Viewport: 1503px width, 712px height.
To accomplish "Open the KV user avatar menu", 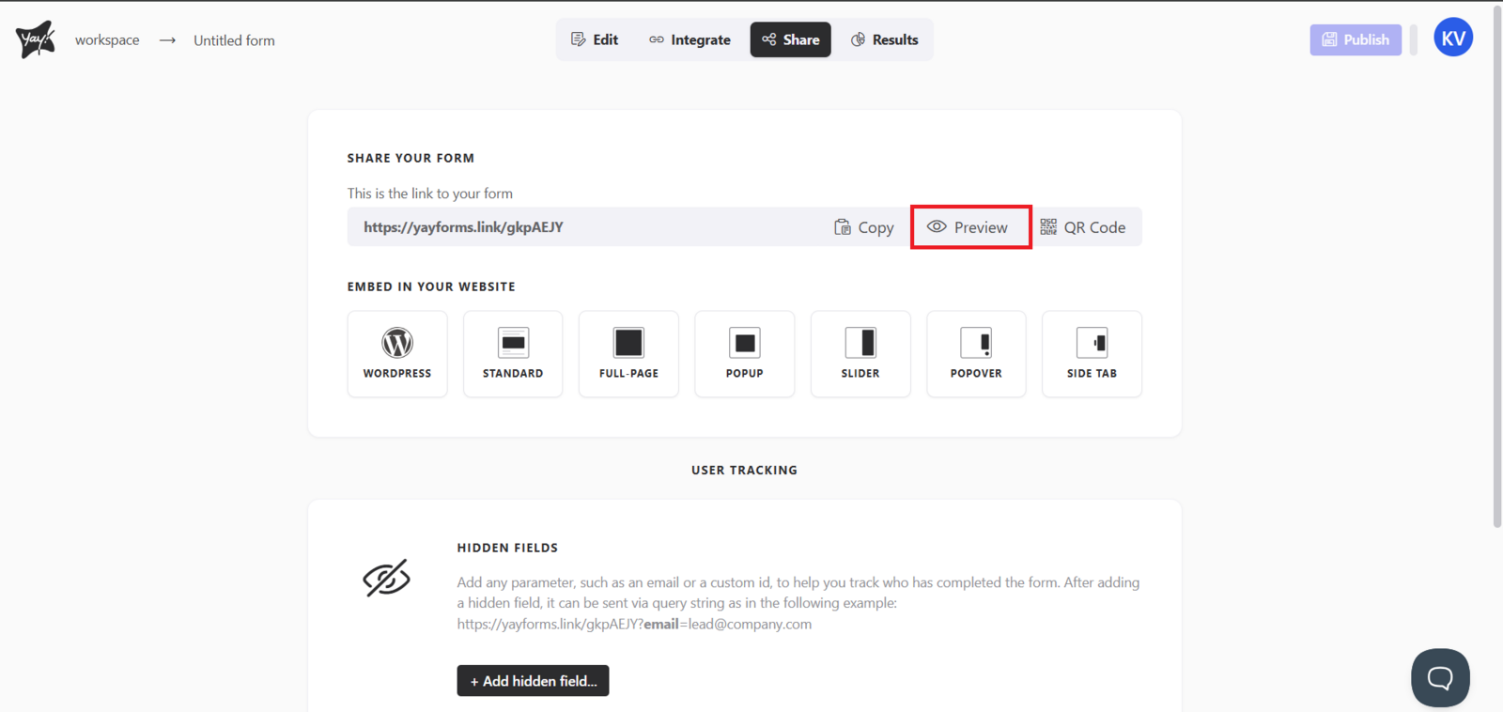I will click(1452, 39).
